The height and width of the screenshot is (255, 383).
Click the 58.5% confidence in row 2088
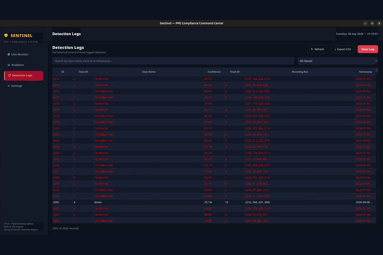(x=214, y=178)
